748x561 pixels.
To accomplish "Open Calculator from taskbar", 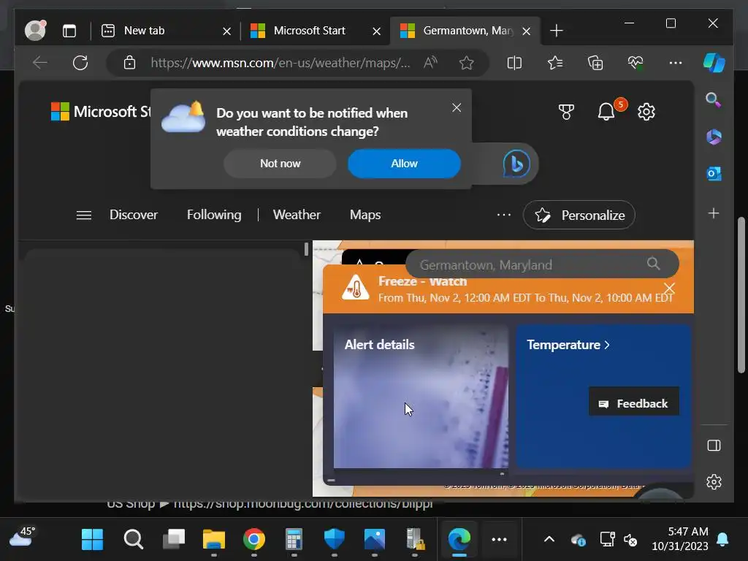I will [294, 540].
